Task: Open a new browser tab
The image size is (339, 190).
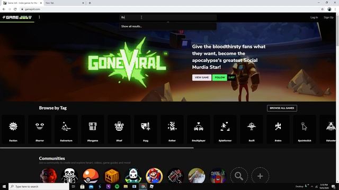Action: coord(90,3)
